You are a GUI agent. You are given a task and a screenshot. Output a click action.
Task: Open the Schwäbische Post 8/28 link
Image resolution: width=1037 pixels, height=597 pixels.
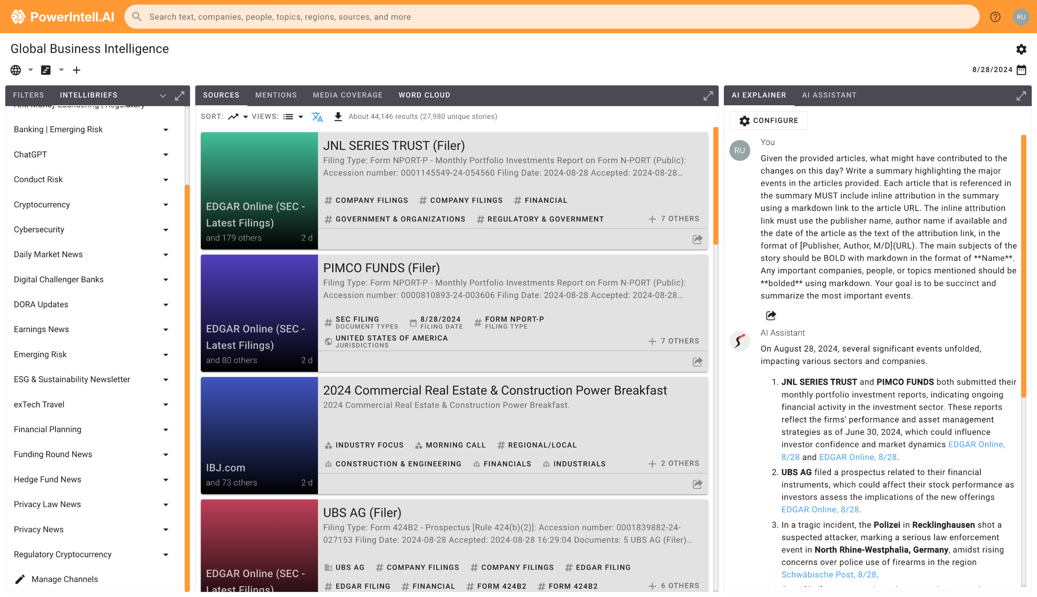(x=828, y=574)
